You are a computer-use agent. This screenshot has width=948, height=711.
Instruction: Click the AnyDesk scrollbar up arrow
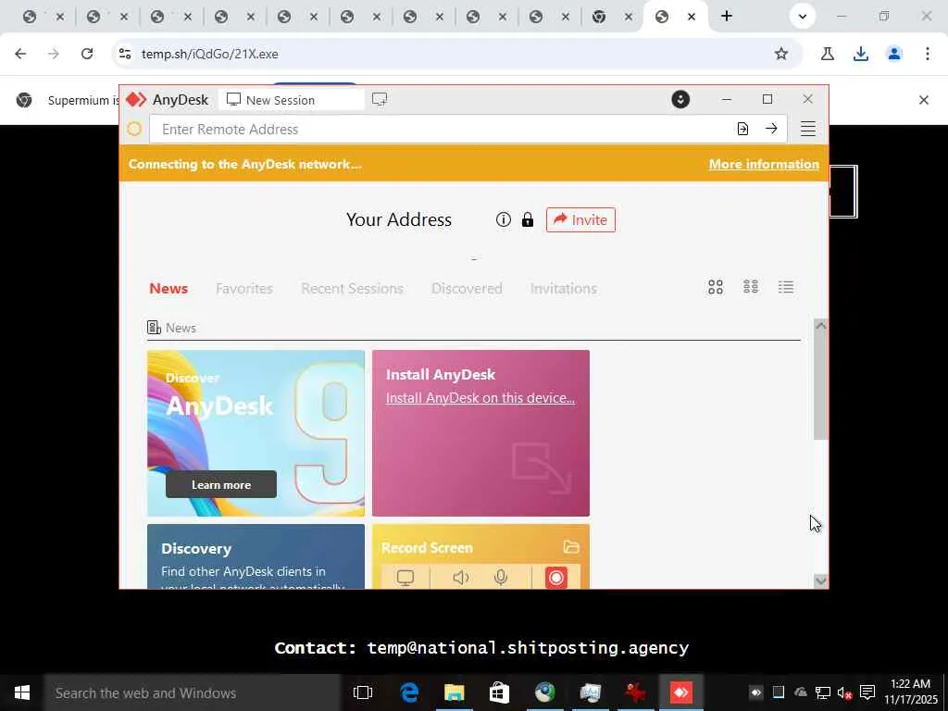[x=820, y=325]
